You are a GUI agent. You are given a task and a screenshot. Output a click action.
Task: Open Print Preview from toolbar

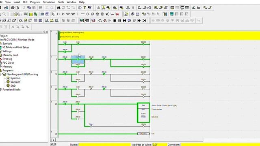click(x=17, y=8)
